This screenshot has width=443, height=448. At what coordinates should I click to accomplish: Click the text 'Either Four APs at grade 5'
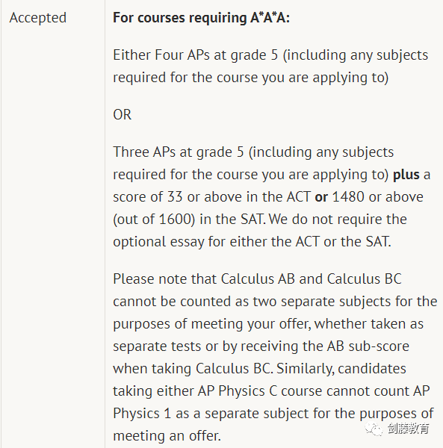[x=196, y=55]
